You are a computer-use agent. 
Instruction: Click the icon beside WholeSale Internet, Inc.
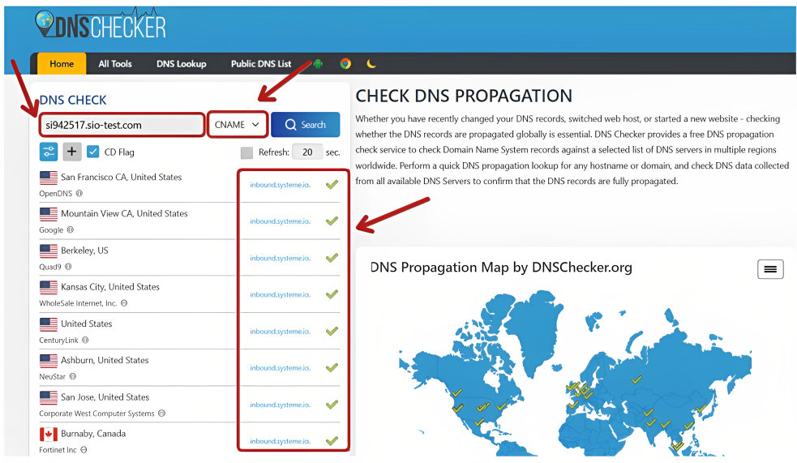(x=124, y=303)
